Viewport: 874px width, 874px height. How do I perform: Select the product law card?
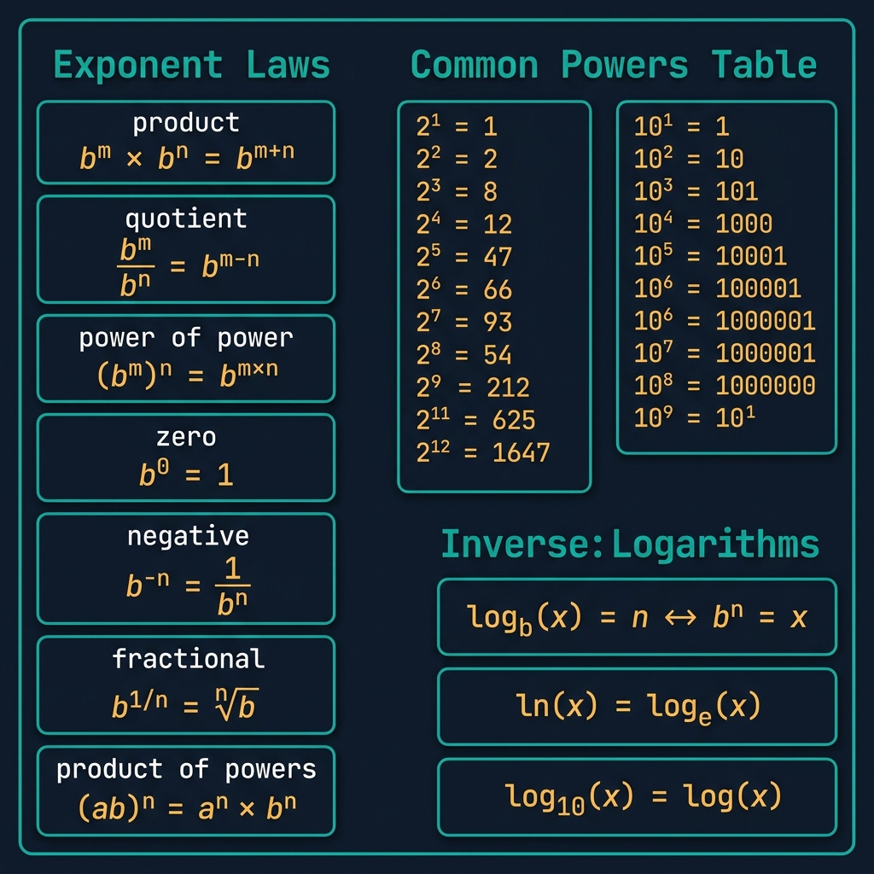coord(186,143)
